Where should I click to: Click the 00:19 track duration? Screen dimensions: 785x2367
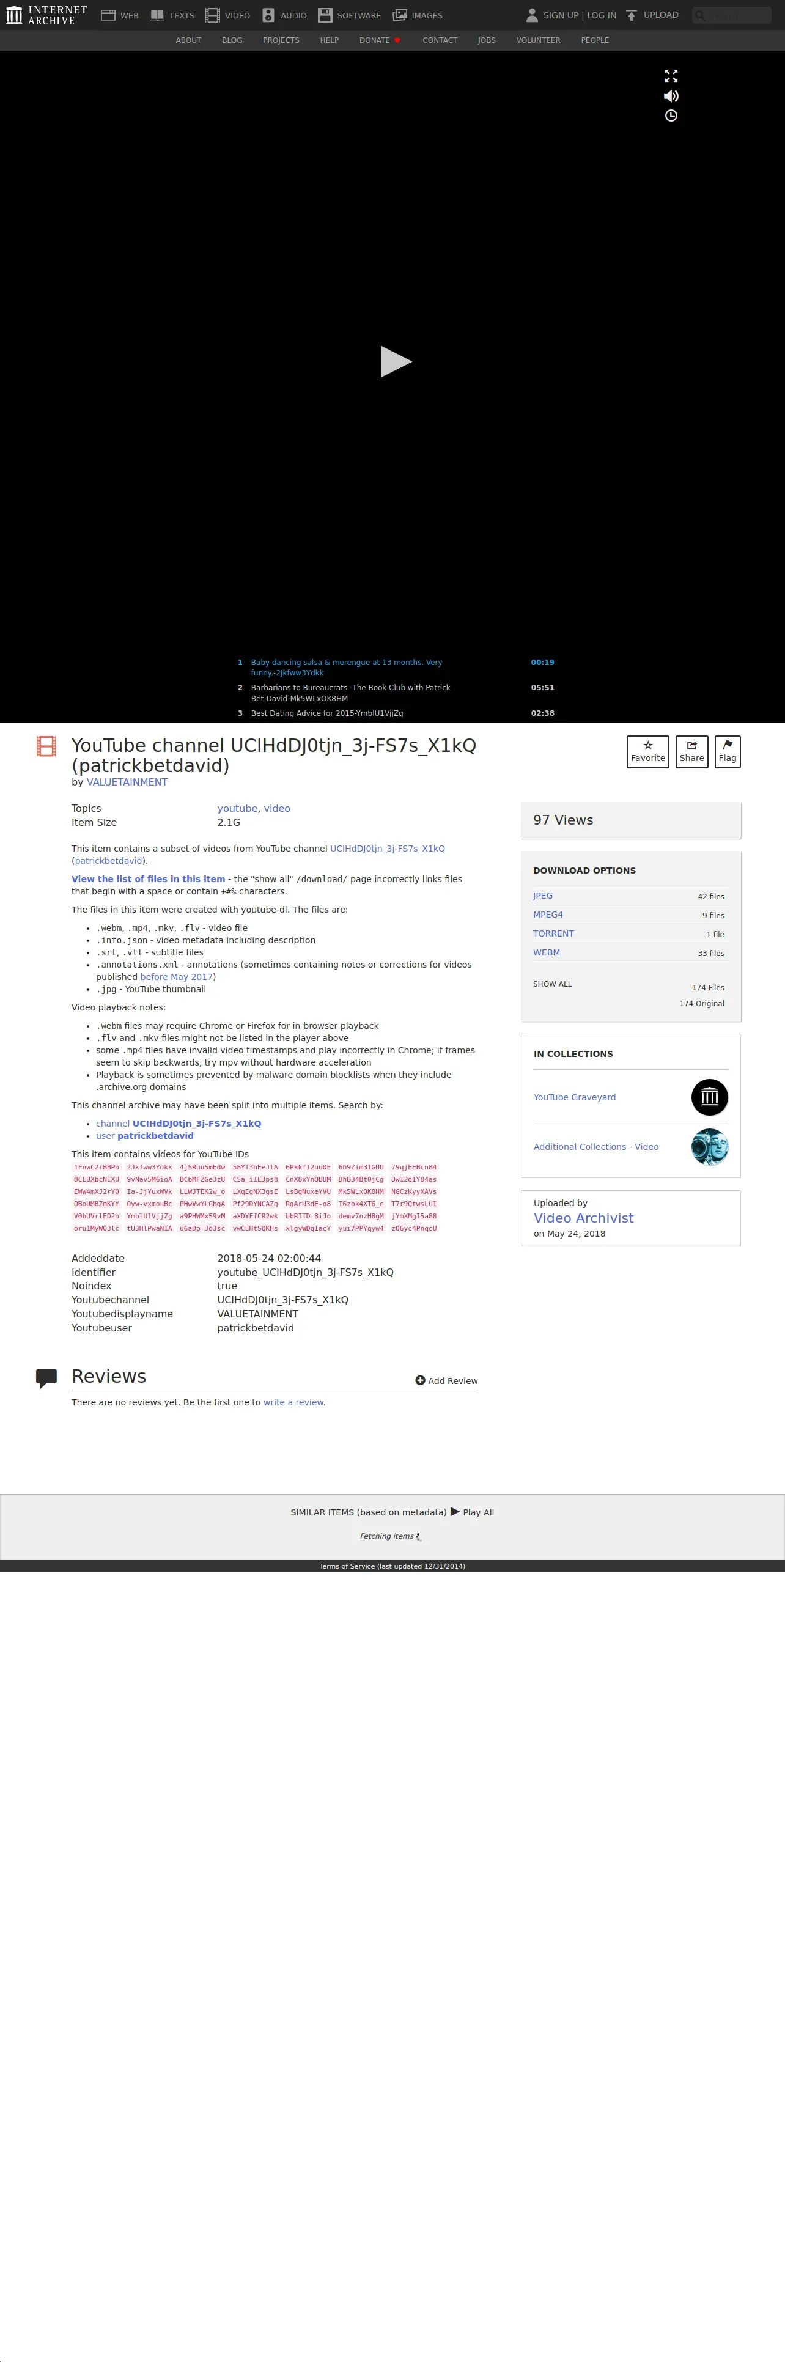542,663
